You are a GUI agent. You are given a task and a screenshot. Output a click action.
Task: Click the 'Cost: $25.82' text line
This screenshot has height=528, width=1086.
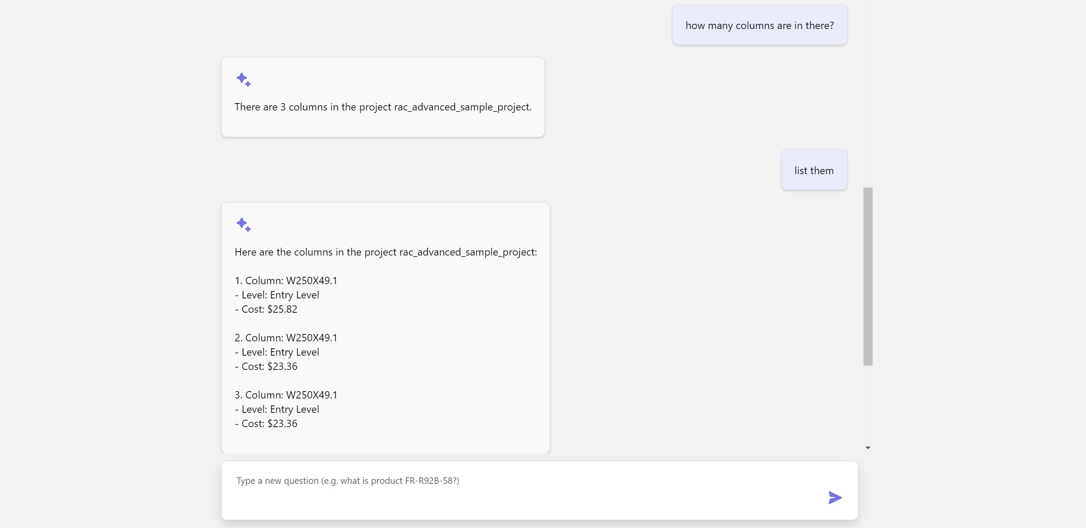(x=266, y=309)
